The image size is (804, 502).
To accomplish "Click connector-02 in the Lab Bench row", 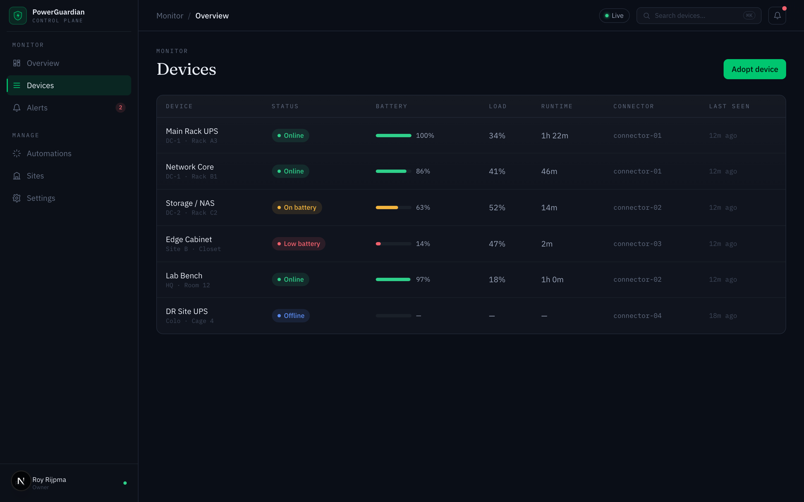I will [637, 279].
